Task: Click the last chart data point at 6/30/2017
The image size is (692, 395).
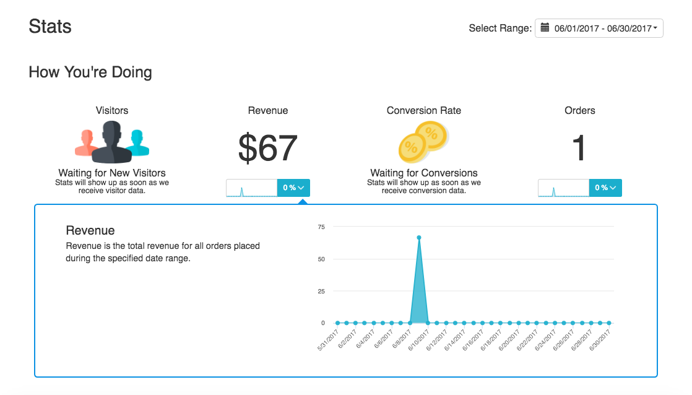Action: click(609, 323)
